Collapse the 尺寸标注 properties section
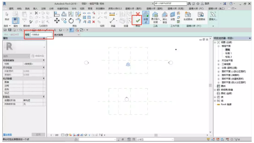Screen dimensions: 254x143 point(44,68)
